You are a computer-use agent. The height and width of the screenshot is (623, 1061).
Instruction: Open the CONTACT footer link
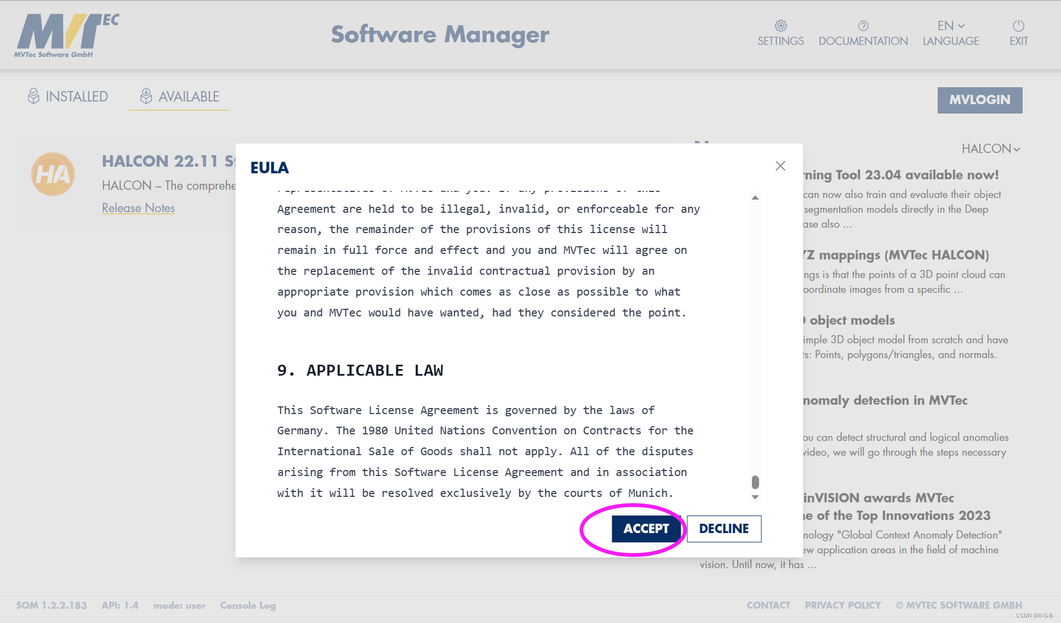pyautogui.click(x=768, y=605)
